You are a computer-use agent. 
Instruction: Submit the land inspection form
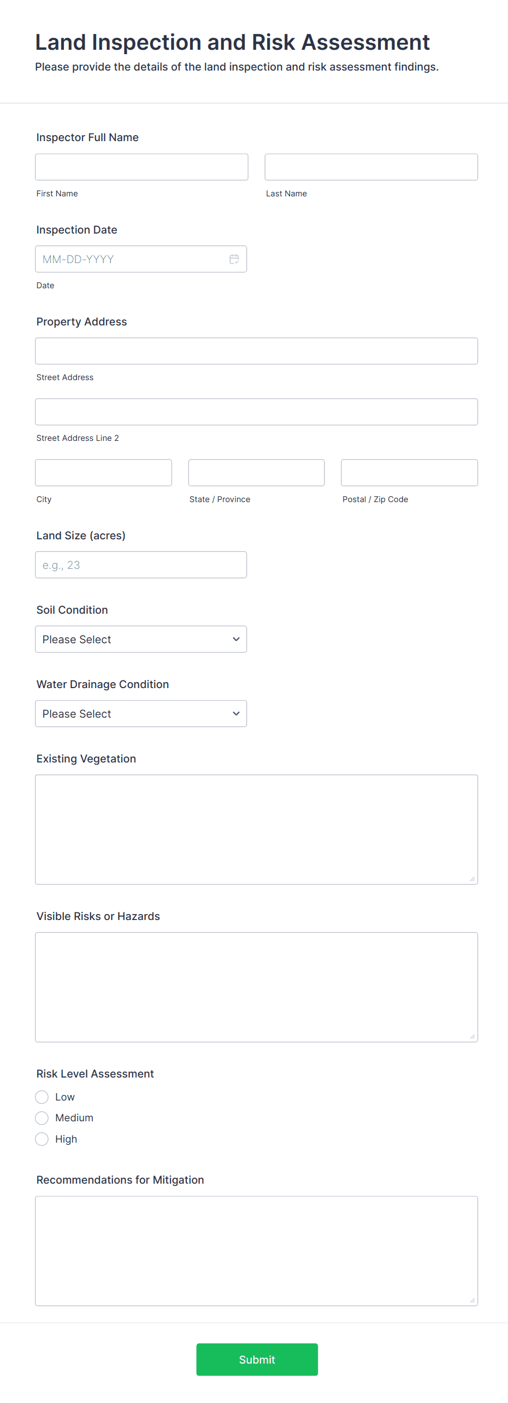pyautogui.click(x=257, y=1359)
